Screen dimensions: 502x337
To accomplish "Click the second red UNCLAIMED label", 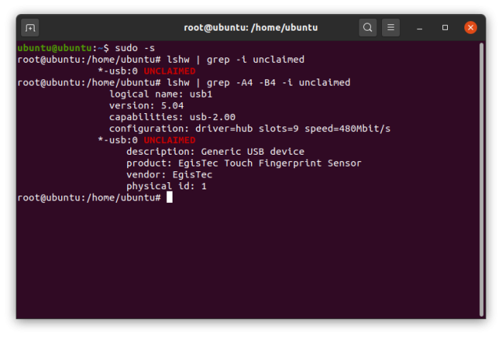I will coord(169,140).
